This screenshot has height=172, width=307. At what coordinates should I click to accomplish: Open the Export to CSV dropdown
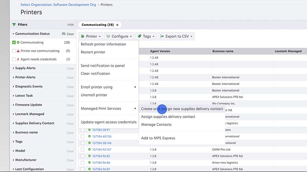176,36
